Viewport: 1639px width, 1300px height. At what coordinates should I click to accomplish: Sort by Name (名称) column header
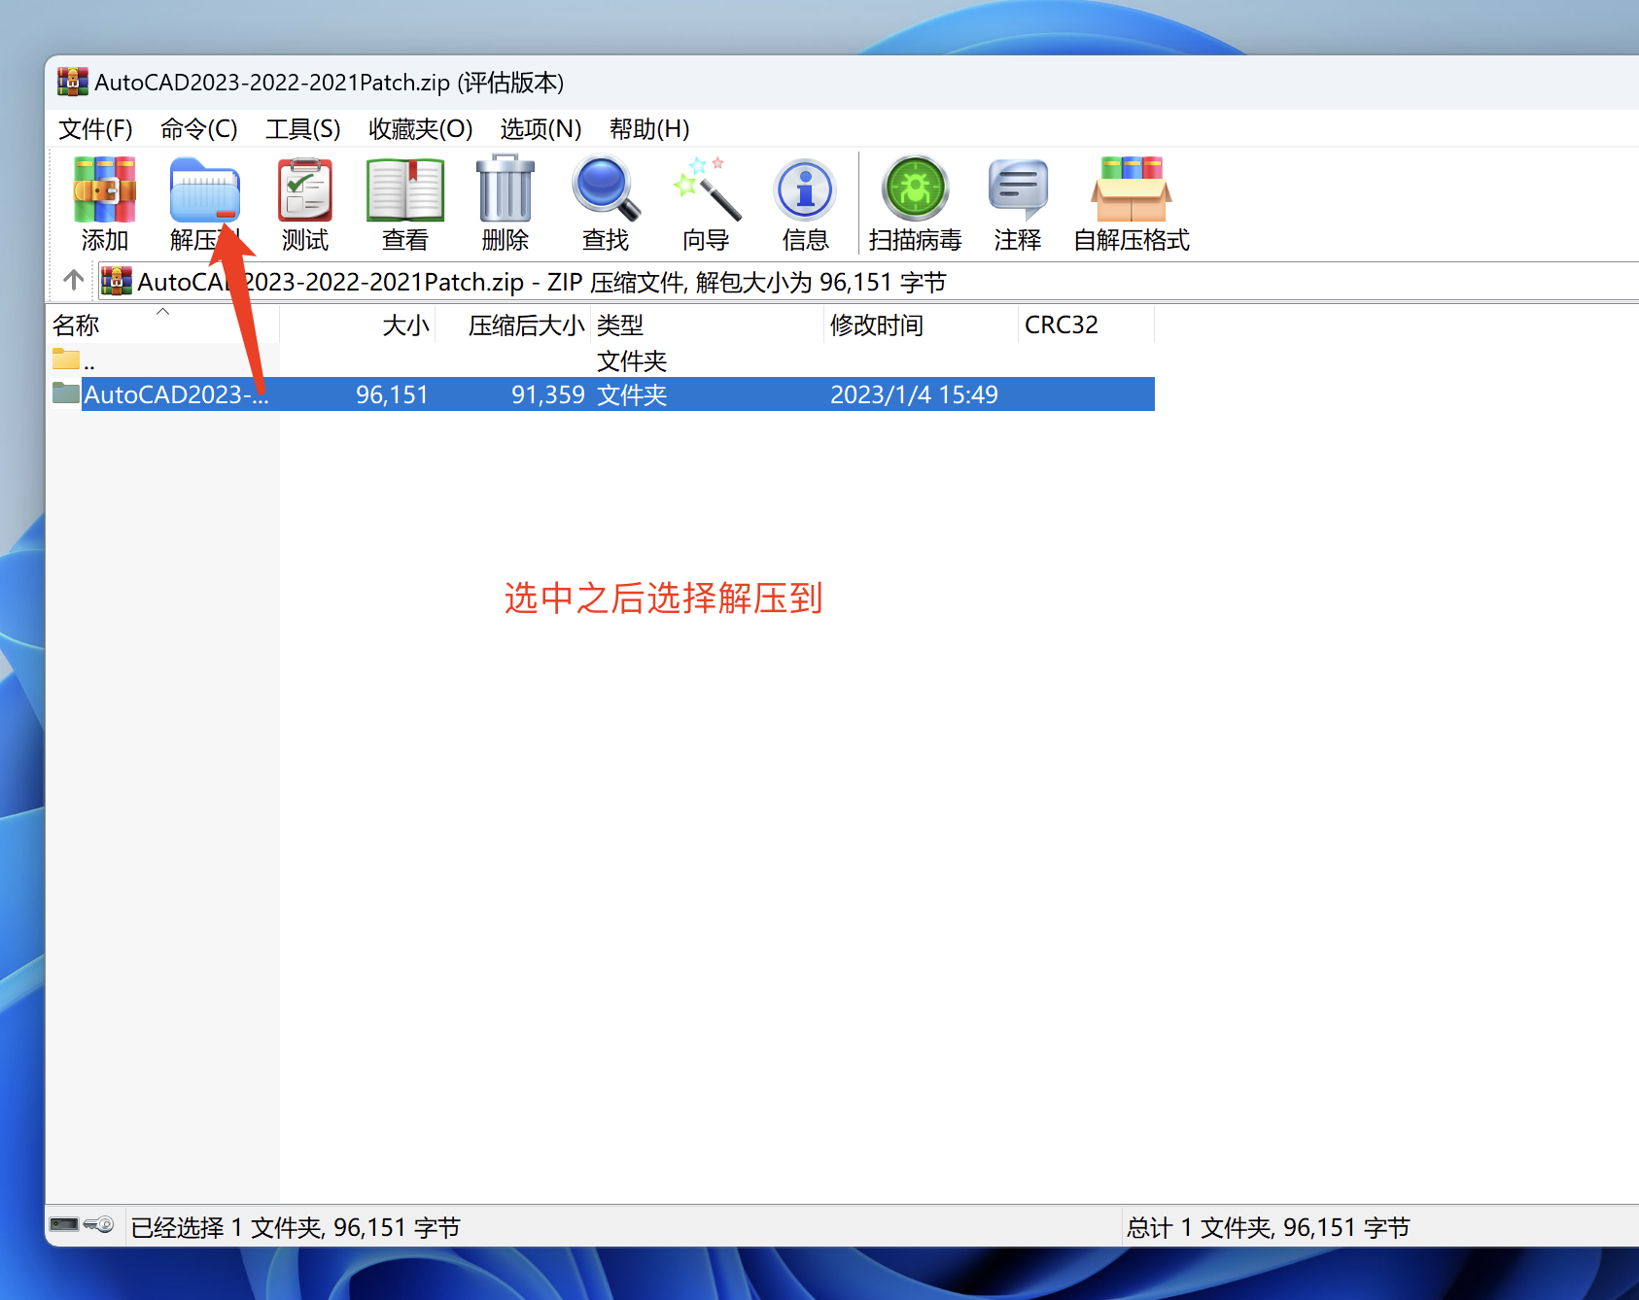(x=162, y=325)
